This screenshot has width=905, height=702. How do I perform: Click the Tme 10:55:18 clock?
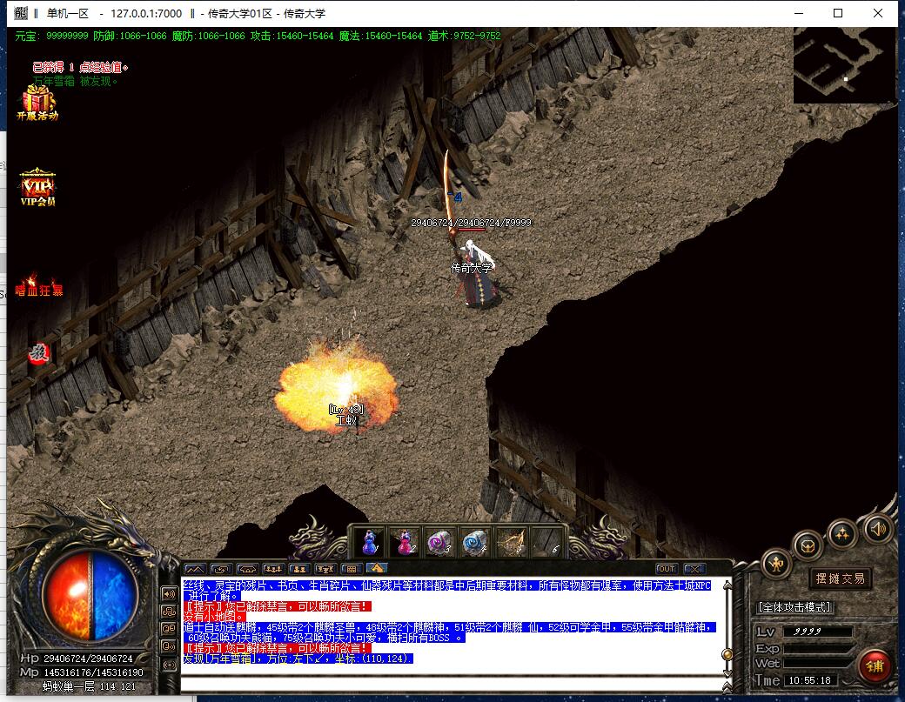[810, 680]
